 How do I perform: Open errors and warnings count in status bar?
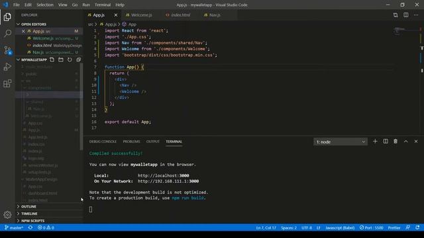tap(46, 227)
